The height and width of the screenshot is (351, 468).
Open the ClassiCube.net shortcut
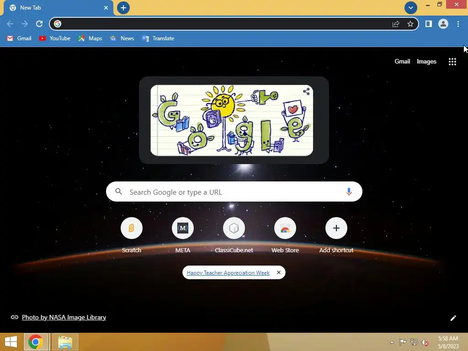pos(234,235)
